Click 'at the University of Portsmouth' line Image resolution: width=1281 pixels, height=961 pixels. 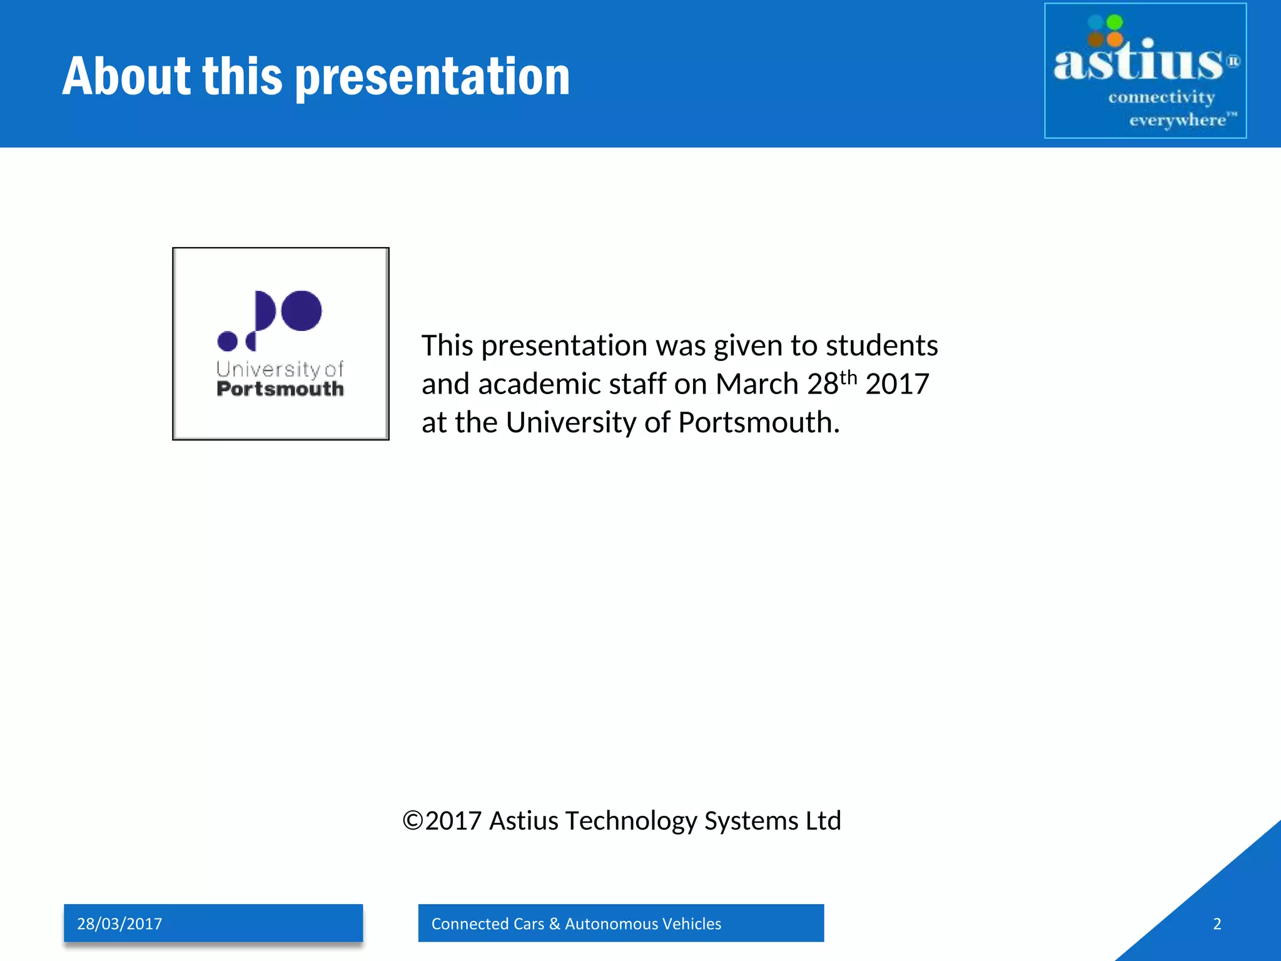pos(630,422)
